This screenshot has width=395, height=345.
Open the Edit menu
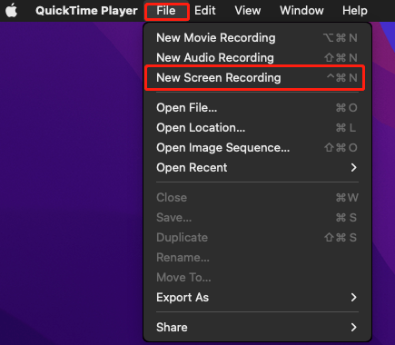(x=205, y=11)
